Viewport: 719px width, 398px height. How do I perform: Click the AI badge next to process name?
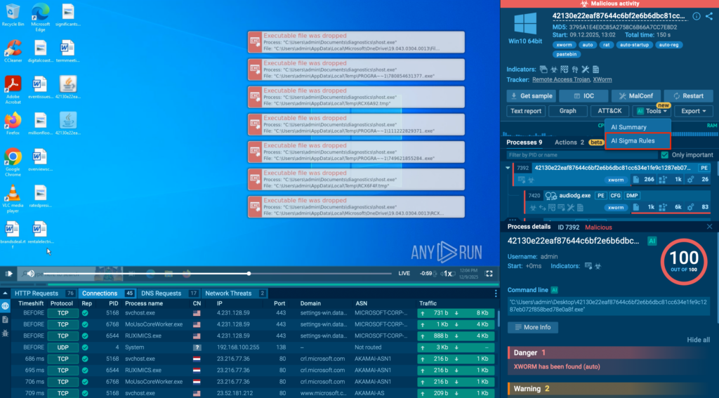(652, 241)
